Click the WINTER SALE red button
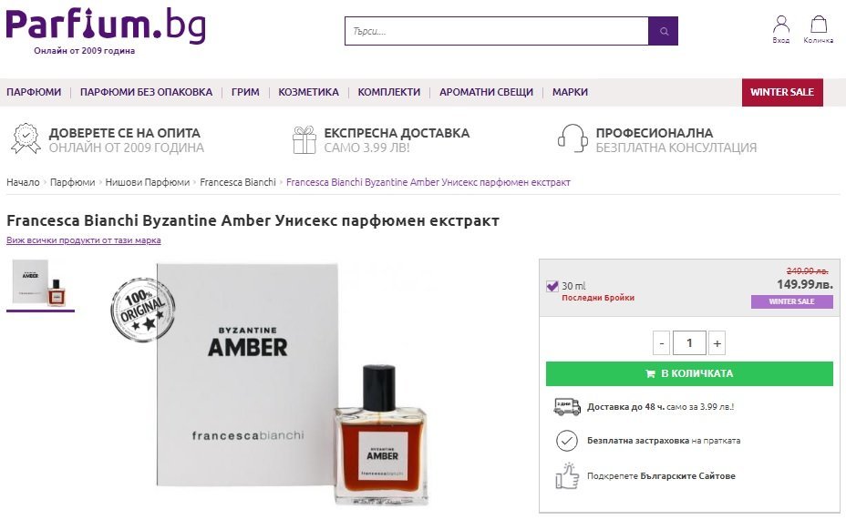Viewport: 846px width, 530px height. pos(782,92)
